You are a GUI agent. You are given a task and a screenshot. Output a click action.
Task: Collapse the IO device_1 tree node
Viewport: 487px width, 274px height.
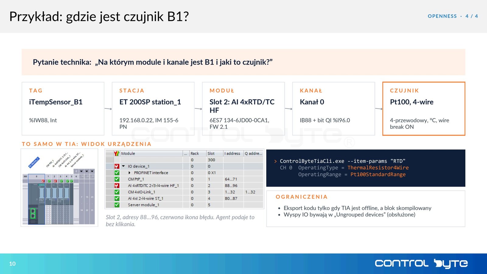tap(123, 166)
